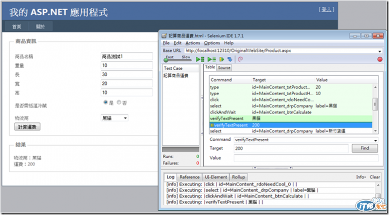Click the Test Case list header
The image size is (389, 215).
click(180, 68)
